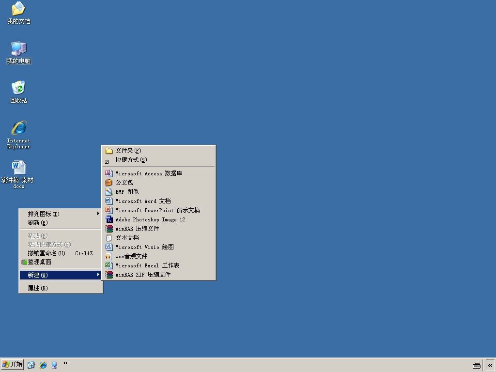Create a new Microsoft Excel 工作表
The height and width of the screenshot is (372, 496).
(x=158, y=265)
